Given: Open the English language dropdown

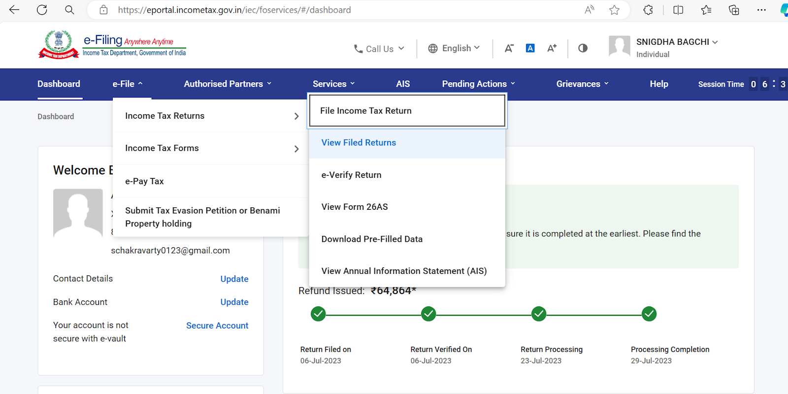Looking at the screenshot, I should pos(454,48).
